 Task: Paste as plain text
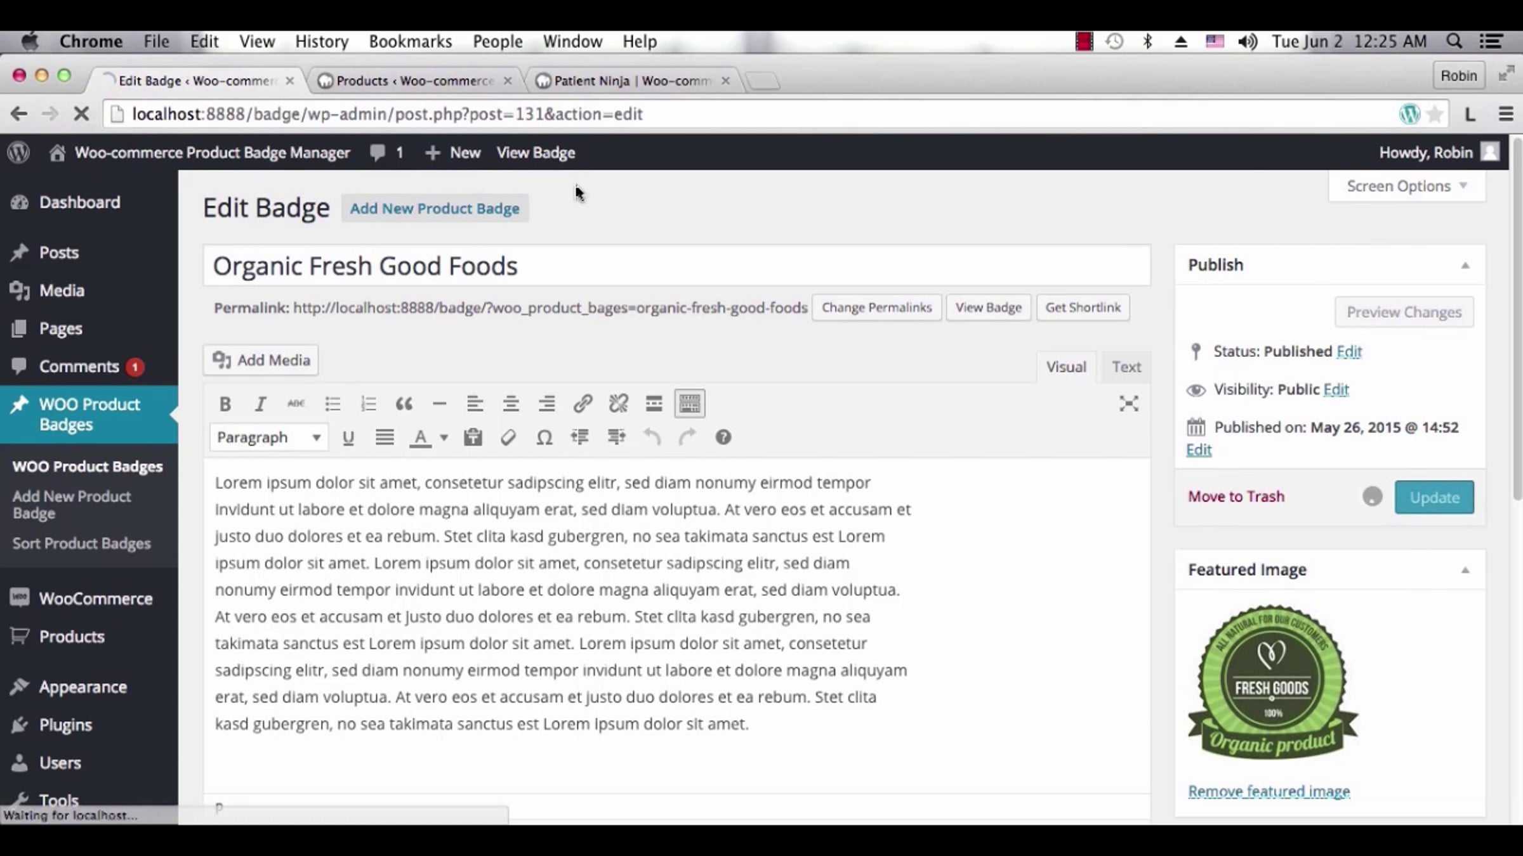(473, 438)
